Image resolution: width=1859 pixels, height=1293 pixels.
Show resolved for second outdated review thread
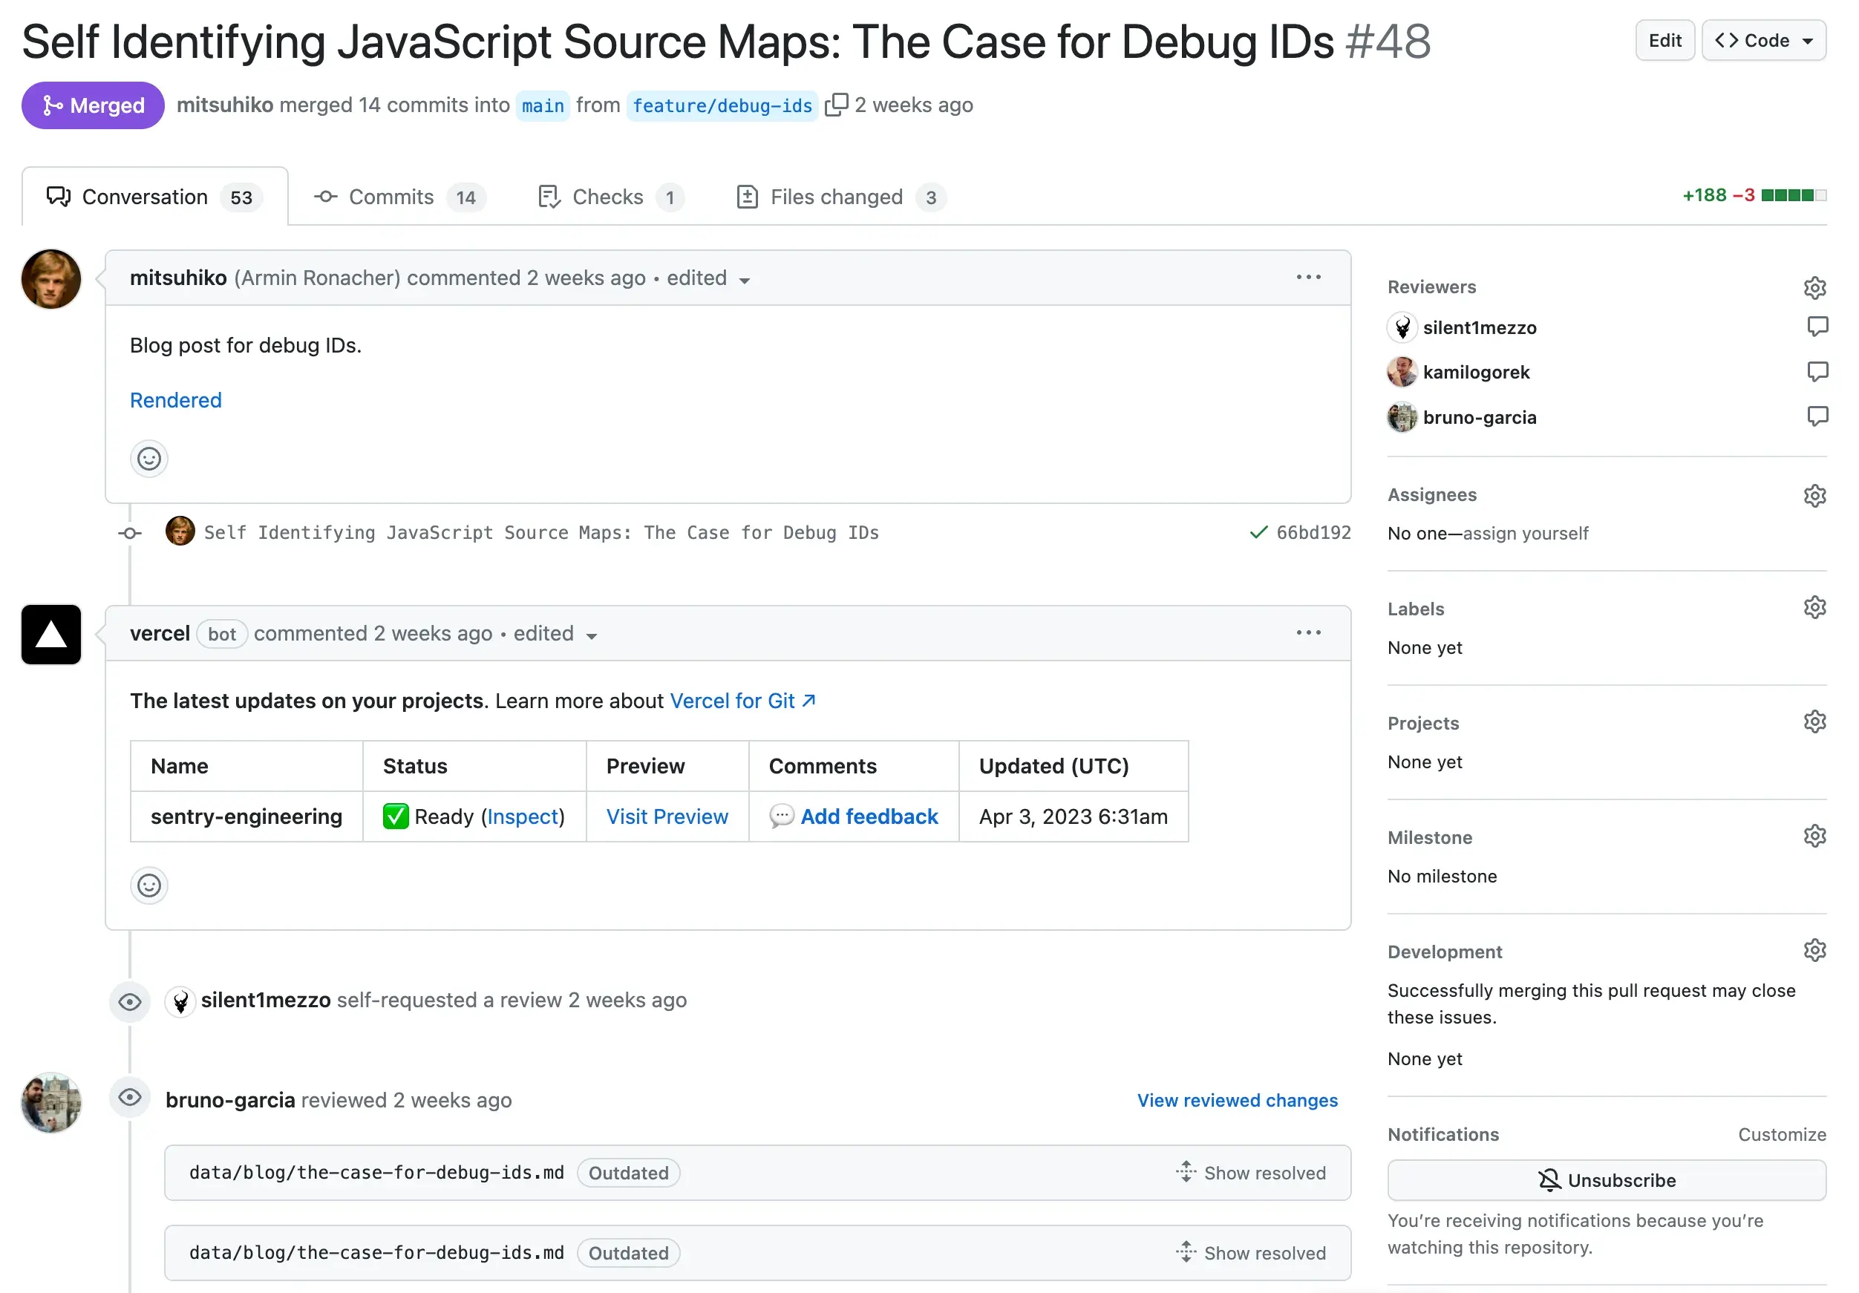(x=1250, y=1252)
